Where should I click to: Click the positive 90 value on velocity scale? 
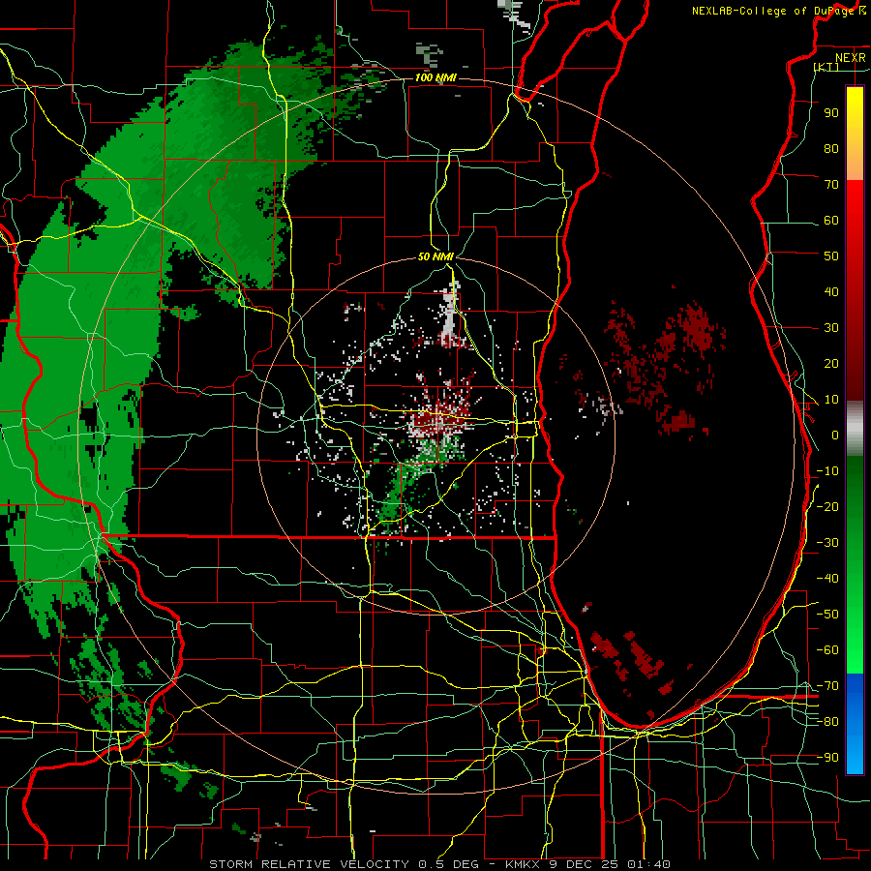(831, 113)
